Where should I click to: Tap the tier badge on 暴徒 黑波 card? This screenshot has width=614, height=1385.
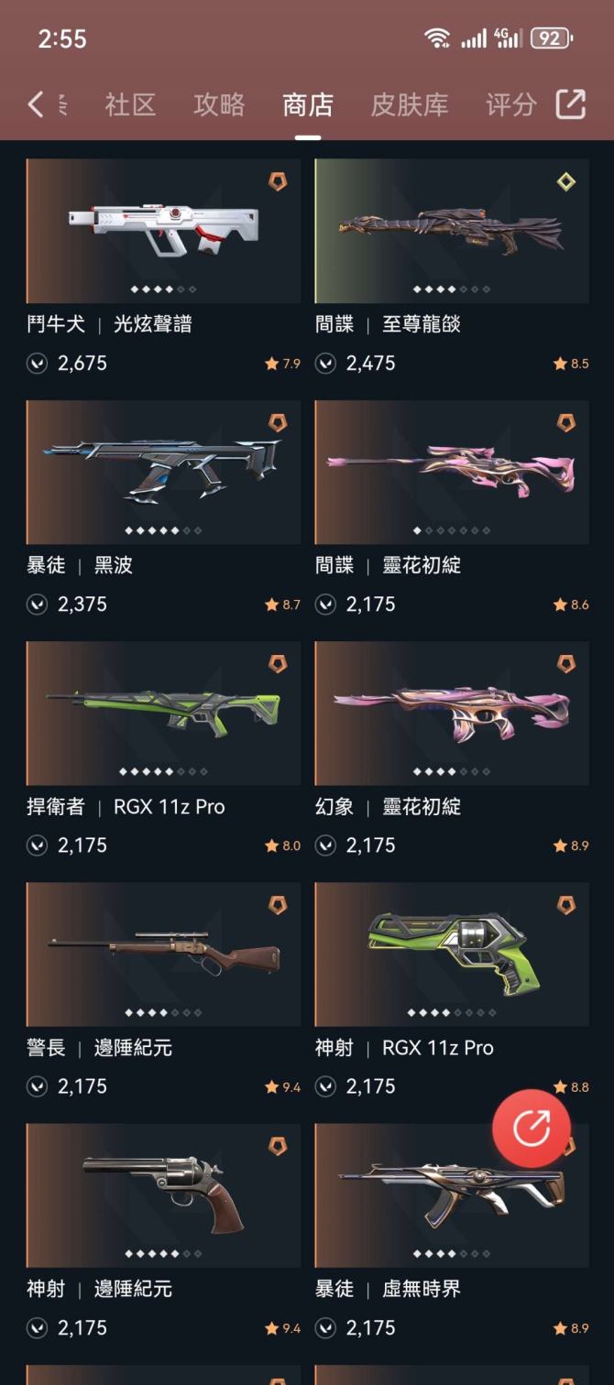[278, 422]
